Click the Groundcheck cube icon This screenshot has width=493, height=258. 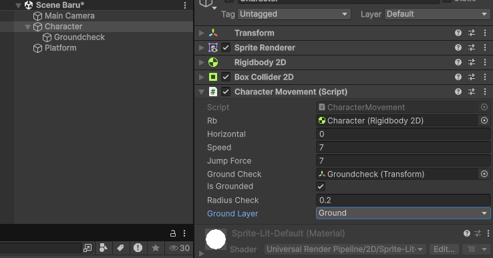click(47, 37)
